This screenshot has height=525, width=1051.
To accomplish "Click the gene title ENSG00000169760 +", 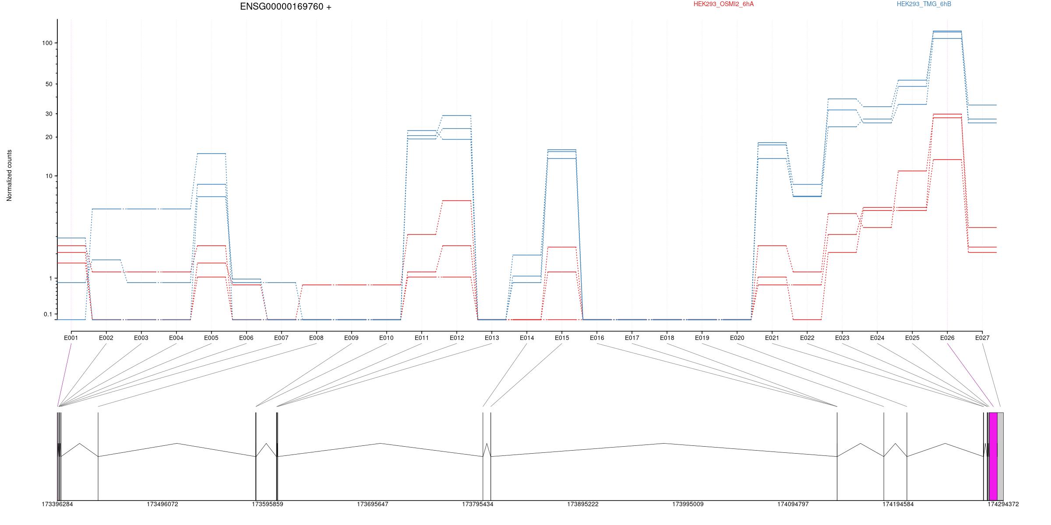I will [x=286, y=7].
